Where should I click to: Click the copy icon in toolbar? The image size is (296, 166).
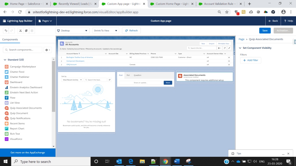[26, 31]
